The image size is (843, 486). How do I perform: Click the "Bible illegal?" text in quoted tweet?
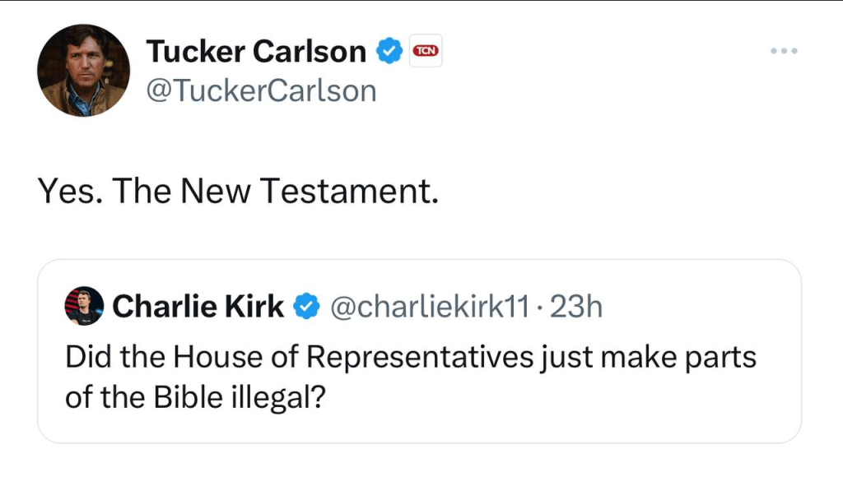(x=240, y=398)
